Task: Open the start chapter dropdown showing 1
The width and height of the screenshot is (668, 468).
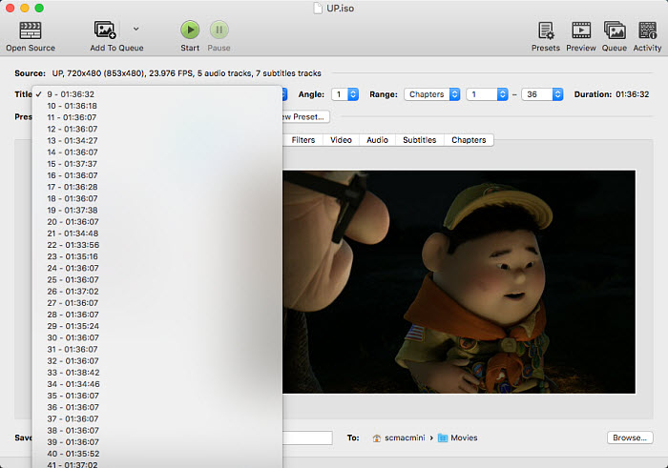Action: click(x=487, y=94)
